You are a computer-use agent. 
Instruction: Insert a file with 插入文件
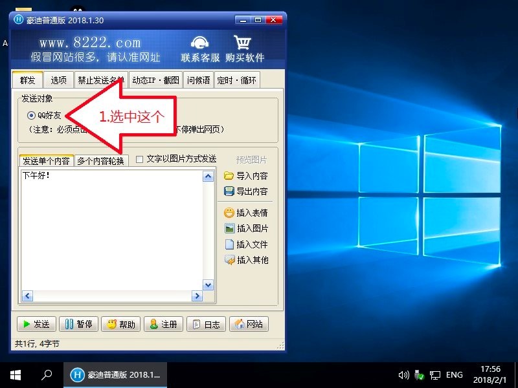point(246,244)
